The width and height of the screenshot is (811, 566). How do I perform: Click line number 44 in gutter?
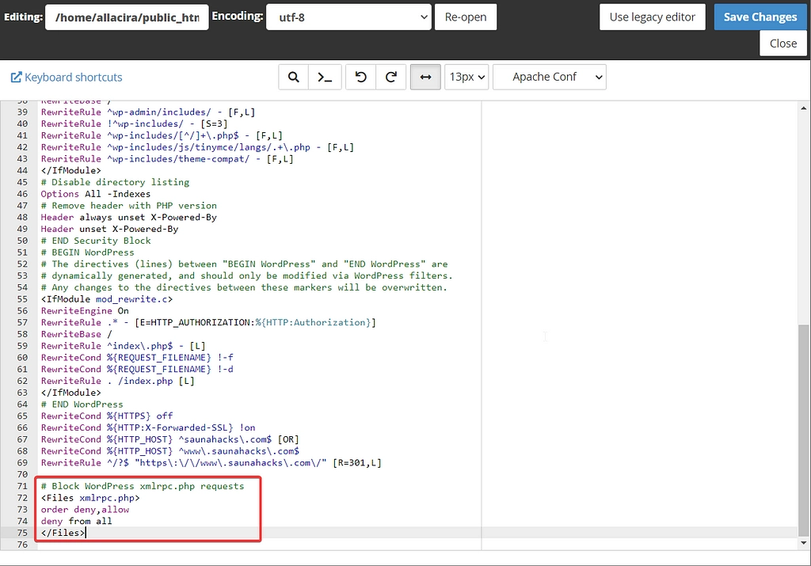22,170
